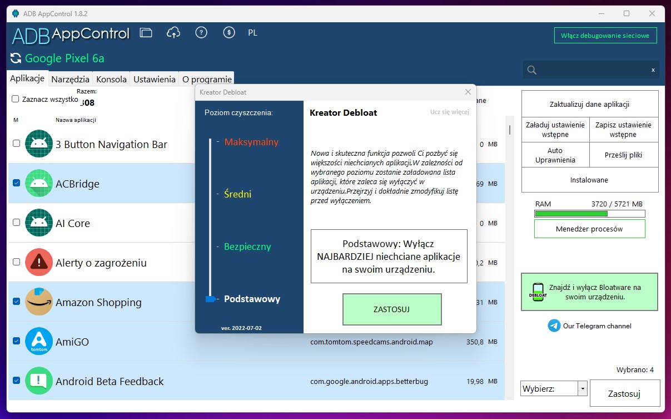Viewport: 671px width, 419px height.
Task: Toggle the Zaznacz wszystko checkbox
Action: coord(16,99)
